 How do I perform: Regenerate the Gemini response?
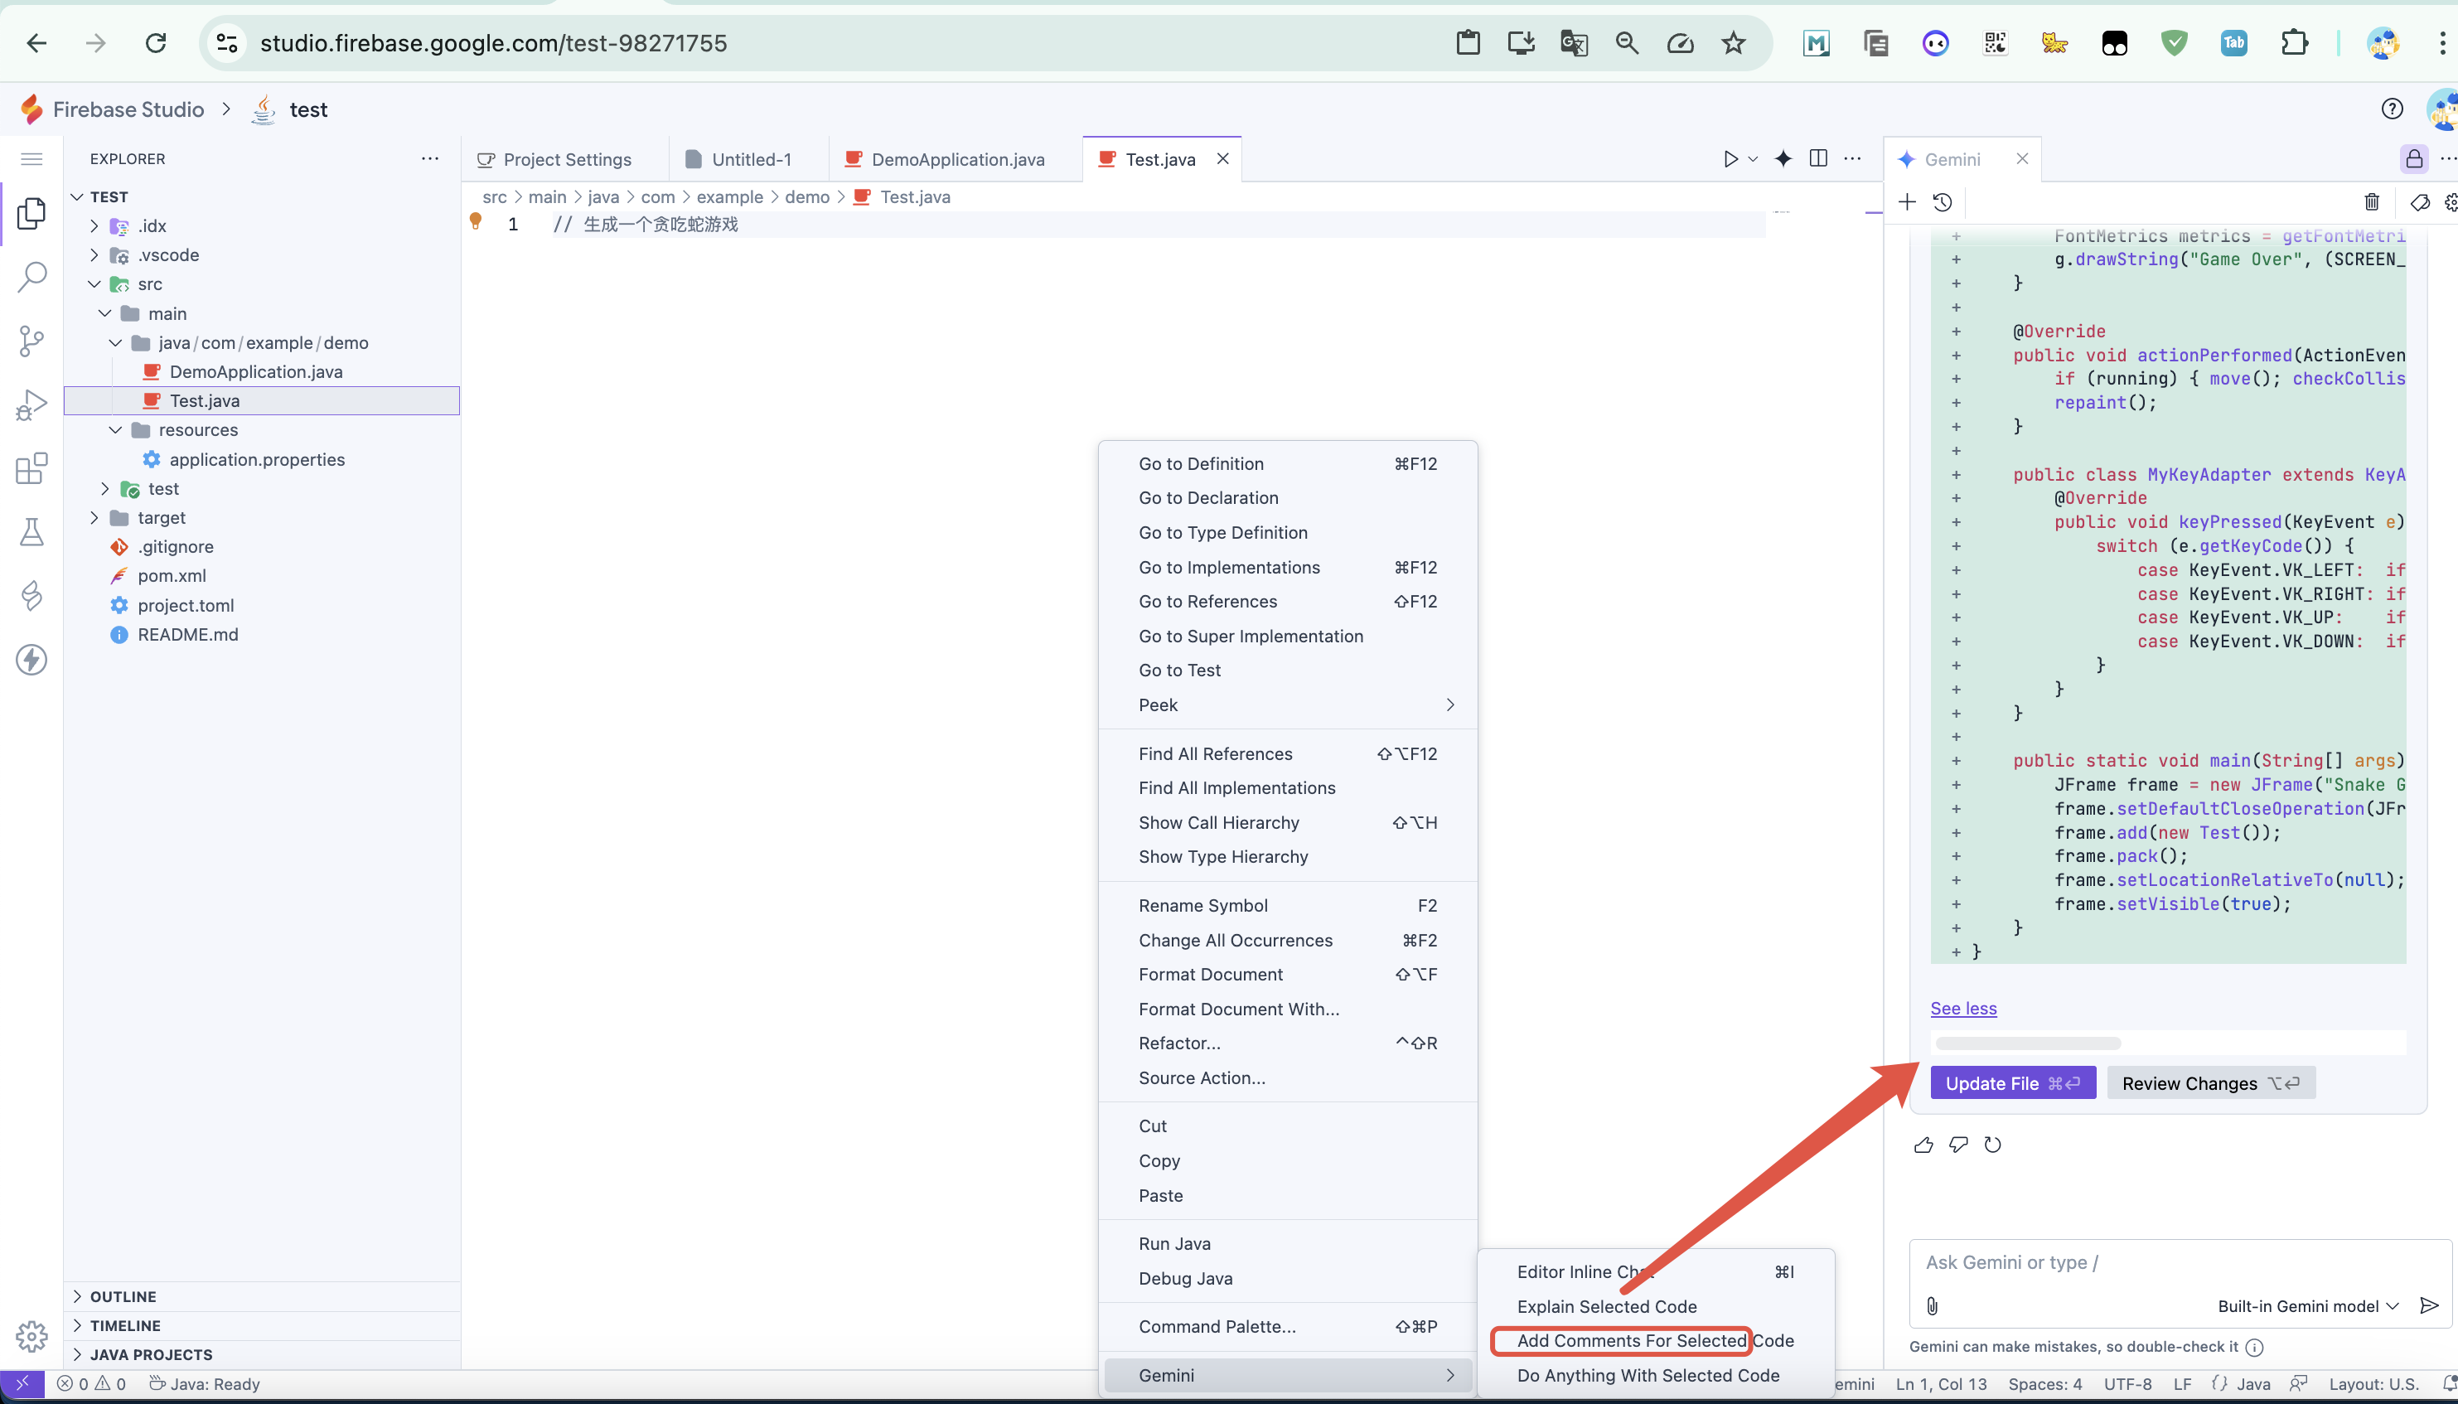pyautogui.click(x=1992, y=1145)
